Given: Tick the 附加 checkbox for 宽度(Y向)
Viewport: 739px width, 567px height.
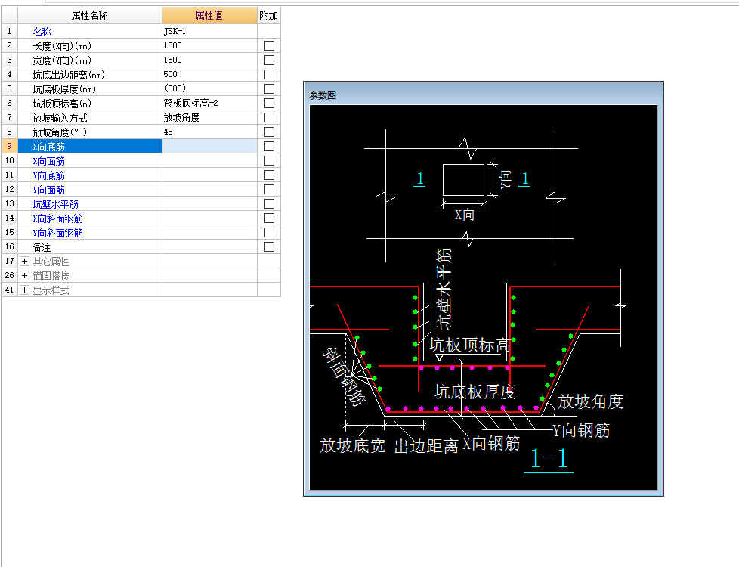Looking at the screenshot, I should click(x=269, y=60).
